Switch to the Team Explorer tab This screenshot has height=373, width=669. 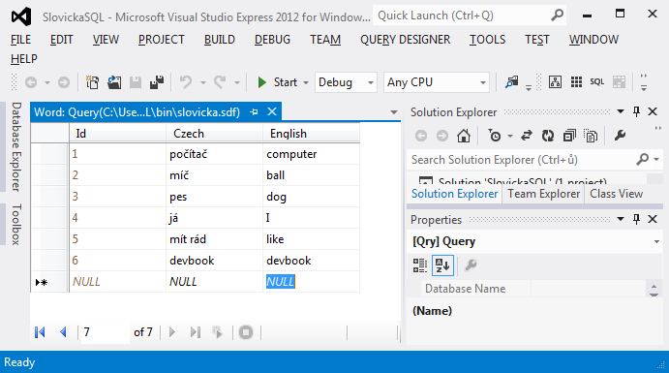tap(543, 194)
